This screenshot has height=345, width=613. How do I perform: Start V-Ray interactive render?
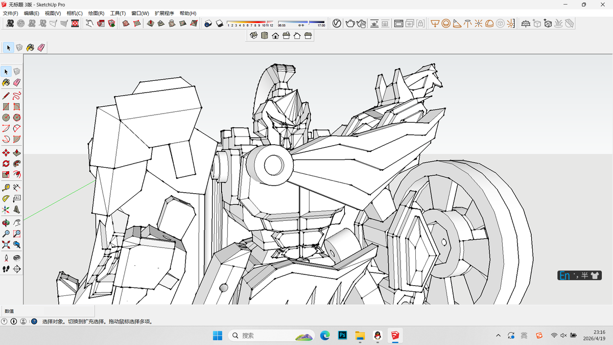click(x=361, y=23)
